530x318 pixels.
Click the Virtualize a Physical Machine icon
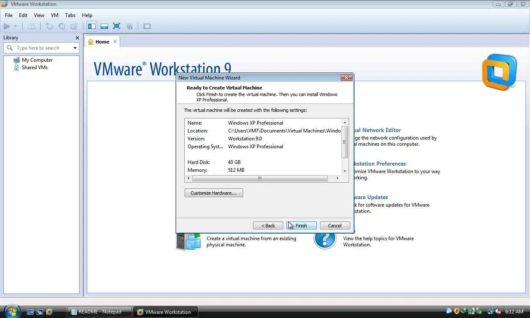[188, 241]
